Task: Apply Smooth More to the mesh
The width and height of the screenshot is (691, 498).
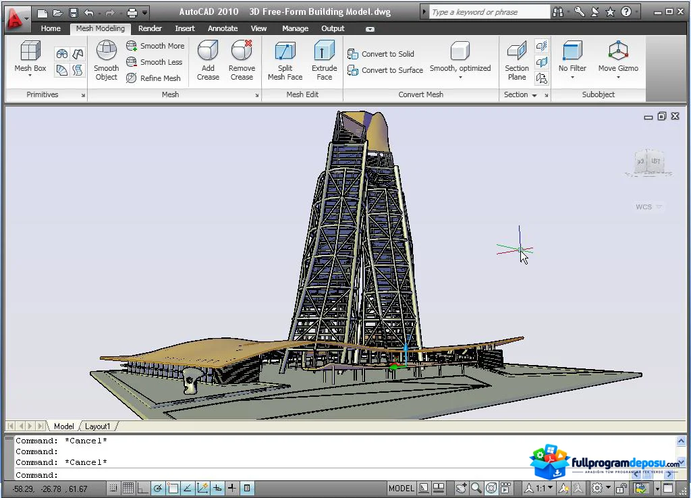Action: (x=155, y=46)
